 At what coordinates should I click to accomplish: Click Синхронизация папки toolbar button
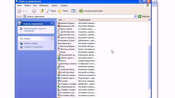(x=91, y=11)
